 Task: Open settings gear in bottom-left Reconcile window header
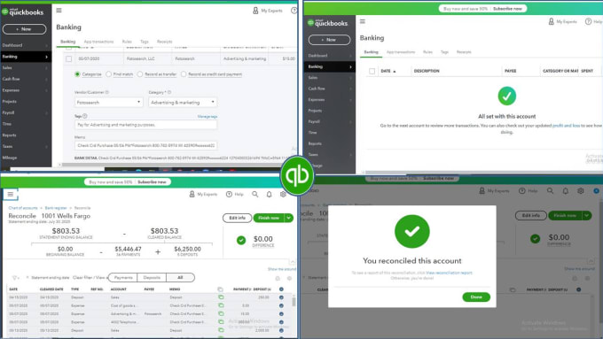coord(283,194)
